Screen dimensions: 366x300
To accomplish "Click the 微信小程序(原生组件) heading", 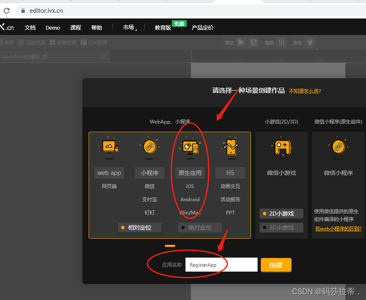I will pyautogui.click(x=338, y=122).
